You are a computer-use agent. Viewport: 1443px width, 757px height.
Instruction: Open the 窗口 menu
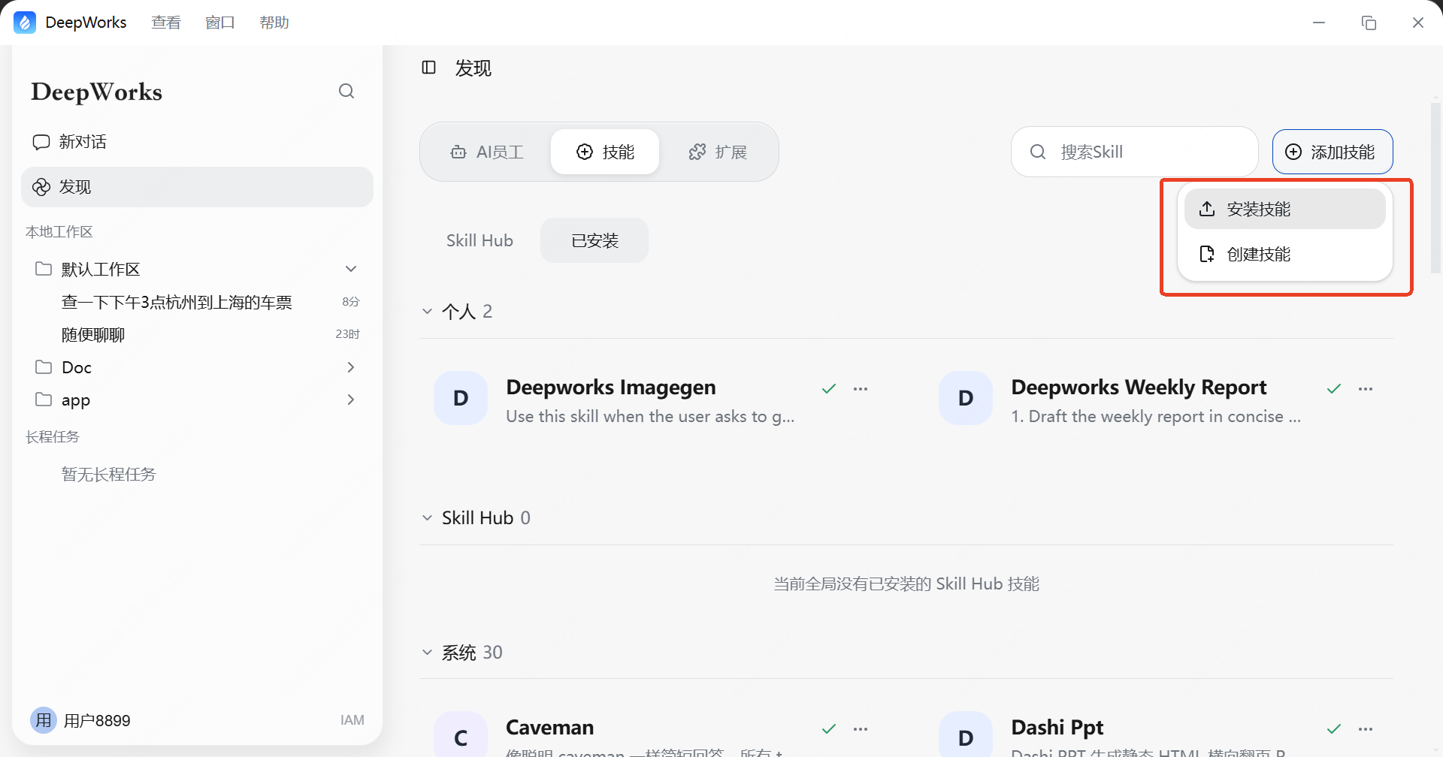point(220,23)
